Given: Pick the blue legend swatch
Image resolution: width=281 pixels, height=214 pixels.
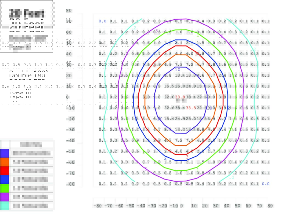Looking at the screenshot, I should click(x=5, y=180).
